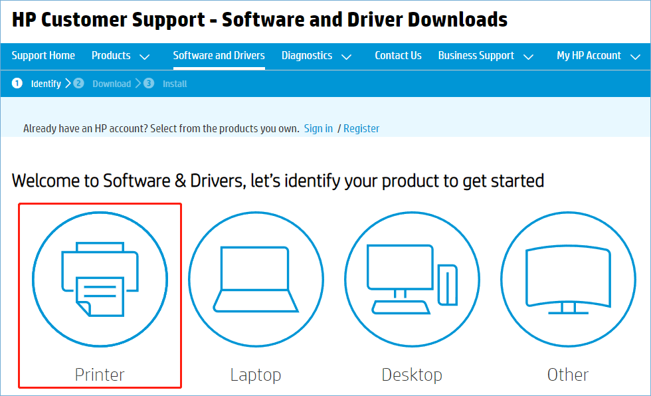This screenshot has height=396, width=651.
Task: Open the Products dropdown menu
Action: click(x=120, y=56)
